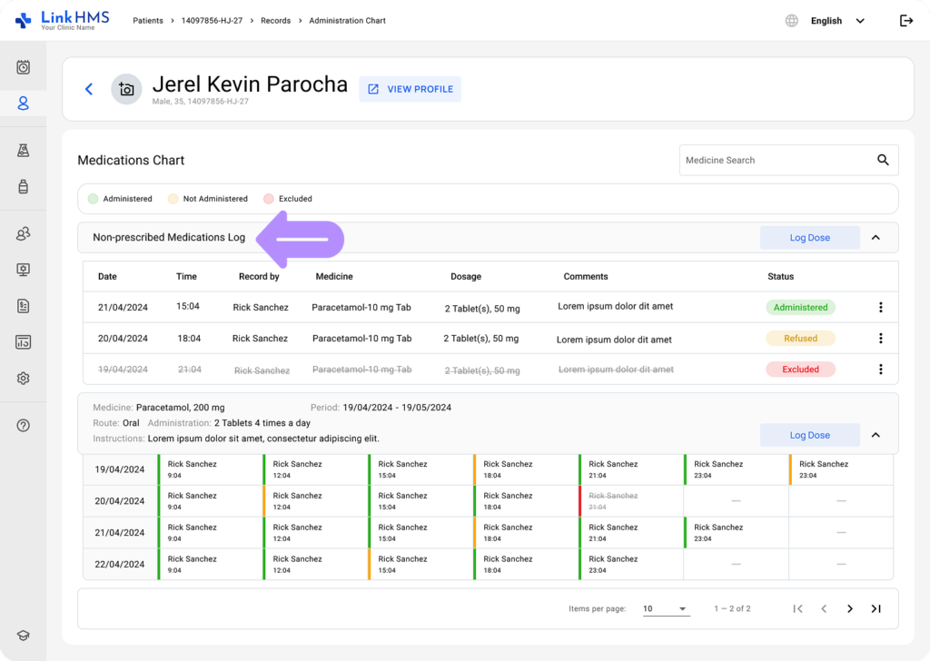
Task: Open the Patients icon in the sidebar
Action: point(24,104)
